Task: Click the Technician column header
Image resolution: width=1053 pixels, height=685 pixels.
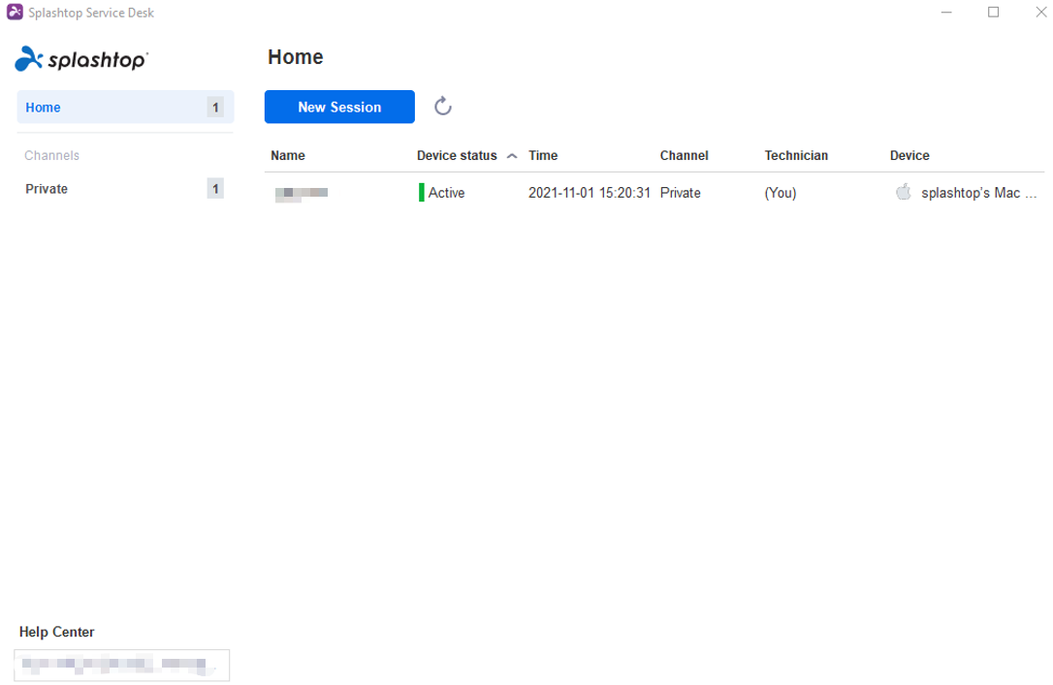Action: point(796,156)
